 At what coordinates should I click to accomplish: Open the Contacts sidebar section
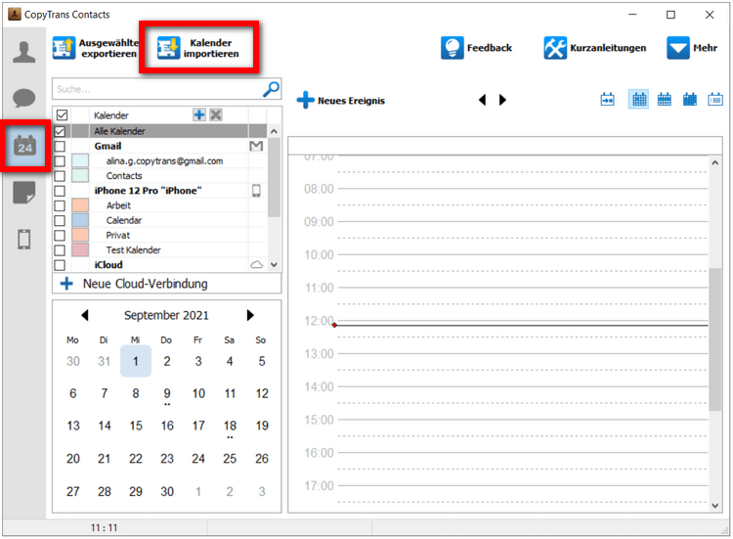pos(23,52)
